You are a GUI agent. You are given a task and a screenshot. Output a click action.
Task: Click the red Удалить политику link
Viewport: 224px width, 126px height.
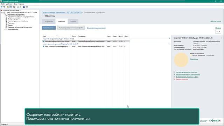182,79
